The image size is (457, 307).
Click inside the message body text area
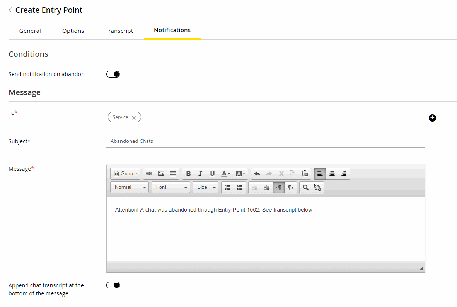click(x=266, y=229)
